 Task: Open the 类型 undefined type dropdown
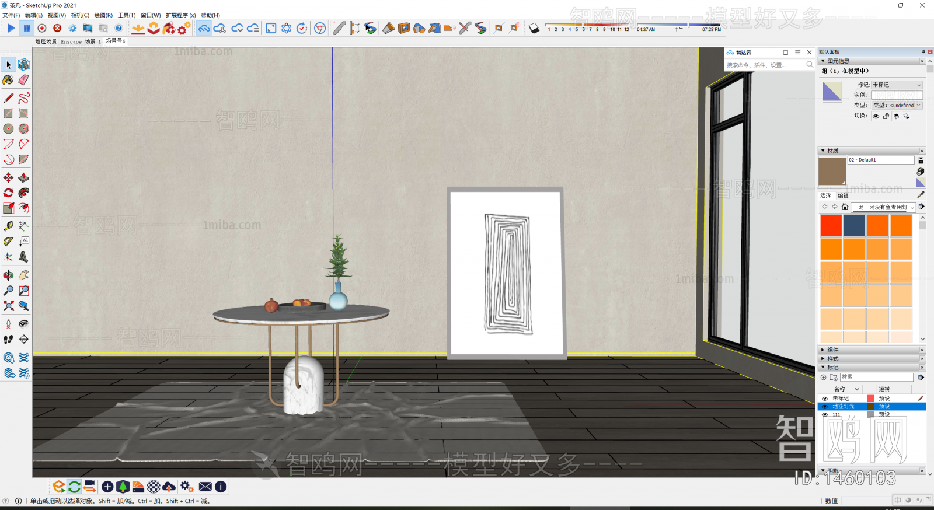[x=897, y=106]
